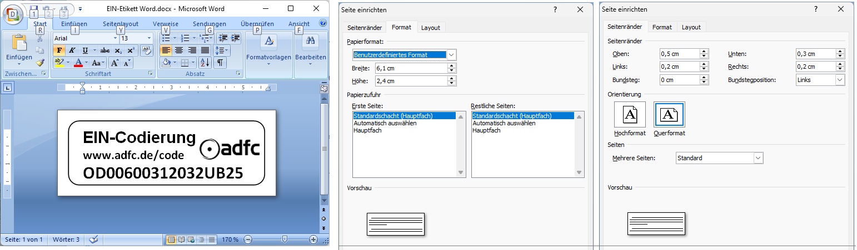This screenshot has height=250, width=857.
Task: Click the blue Word help question mark icon
Action: pyautogui.click(x=323, y=24)
